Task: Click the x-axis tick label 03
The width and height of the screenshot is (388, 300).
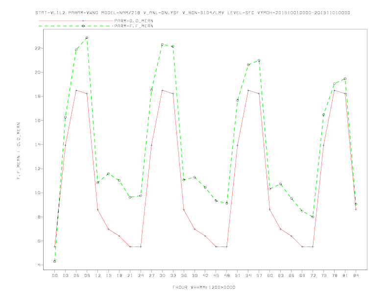Action: click(65, 275)
